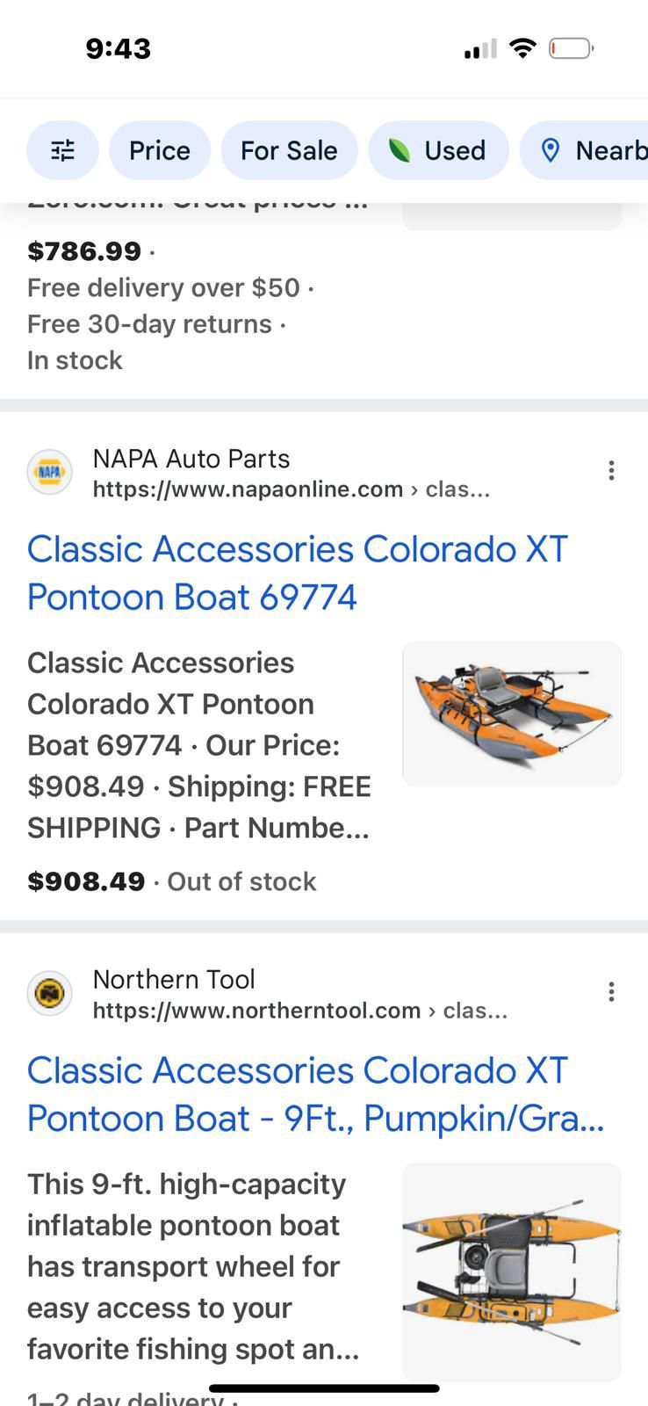Tap the Northern Tool pontoon boat top-view thumbnail
This screenshot has width=648, height=1406.
point(512,1272)
